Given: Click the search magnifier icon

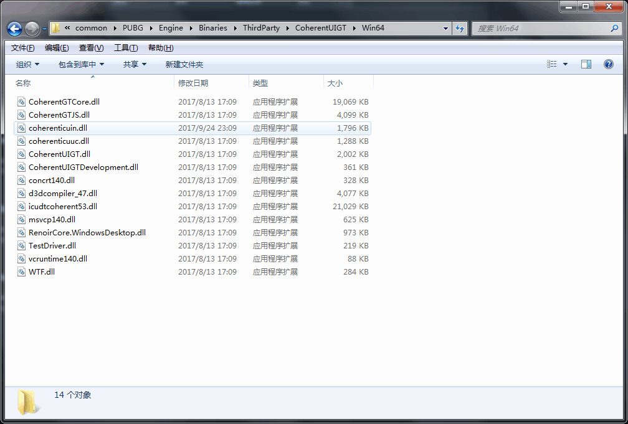Looking at the screenshot, I should tap(614, 28).
